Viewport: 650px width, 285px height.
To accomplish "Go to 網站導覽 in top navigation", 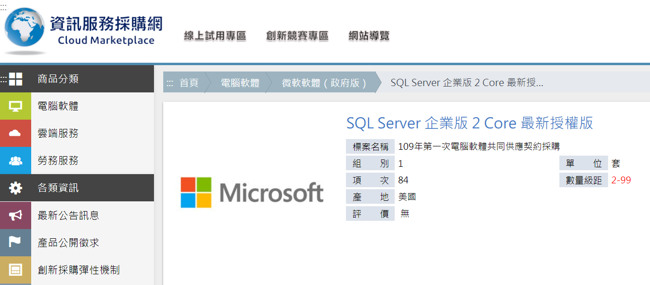I will [x=369, y=36].
